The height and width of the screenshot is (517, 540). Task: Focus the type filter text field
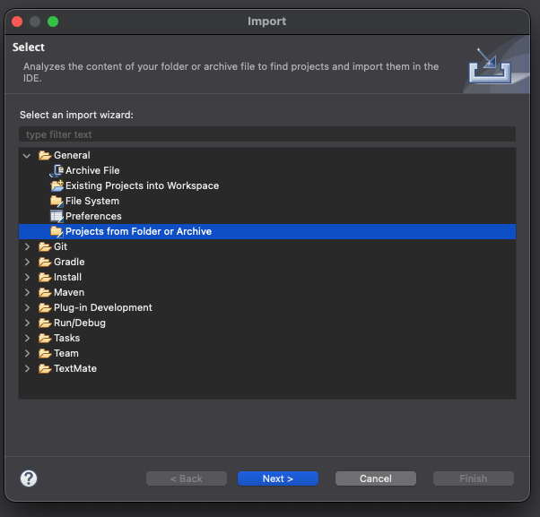[267, 134]
